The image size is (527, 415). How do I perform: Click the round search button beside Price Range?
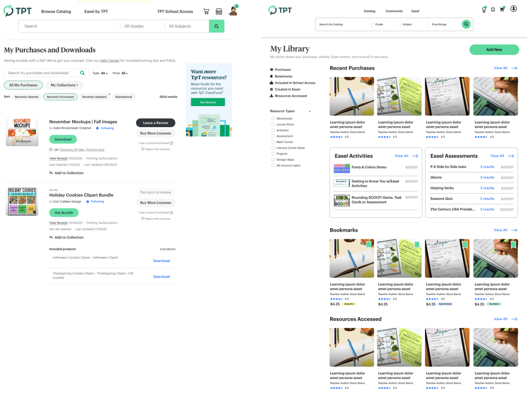[466, 24]
